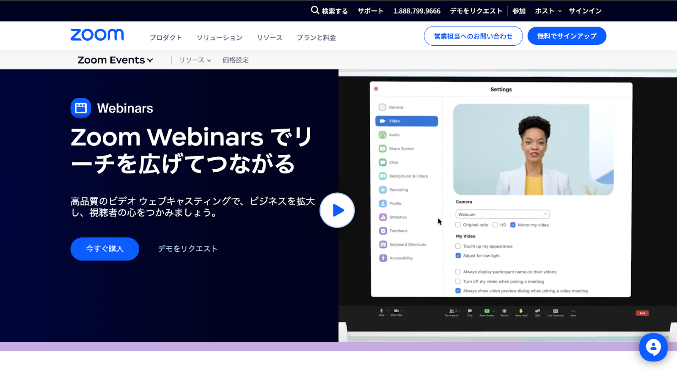This screenshot has width=677, height=371.
Task: Click the Keyboard Shortcuts icon
Action: [383, 245]
